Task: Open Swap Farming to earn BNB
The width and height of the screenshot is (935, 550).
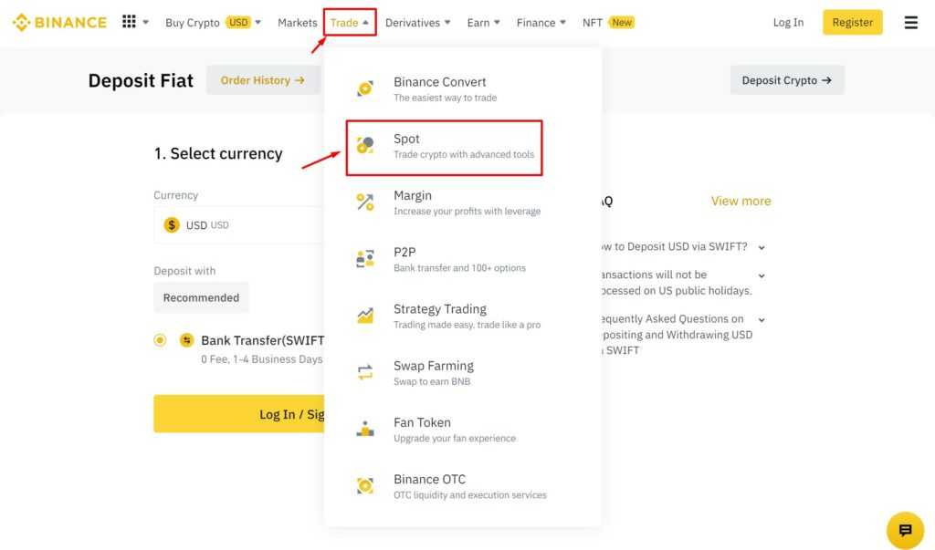Action: click(438, 372)
